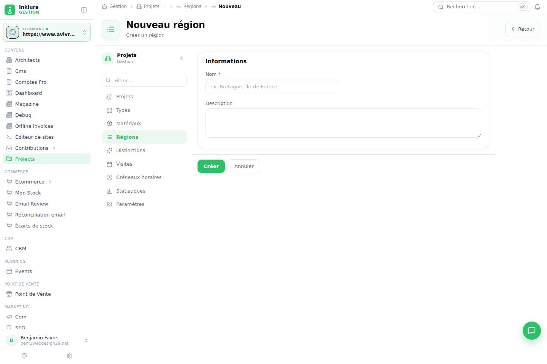The image size is (547, 364).
Task: Open the notifications bell
Action: coord(537,7)
